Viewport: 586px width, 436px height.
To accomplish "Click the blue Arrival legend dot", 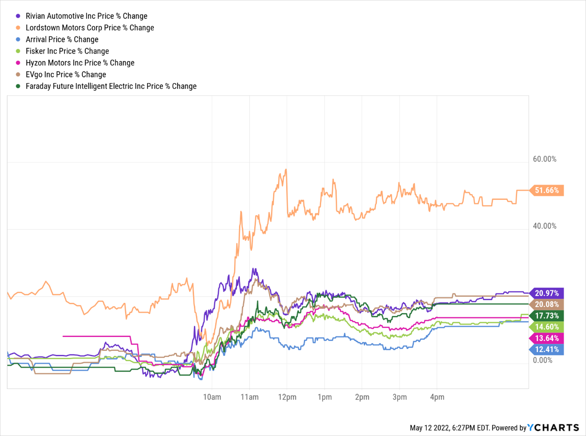I will (18, 40).
